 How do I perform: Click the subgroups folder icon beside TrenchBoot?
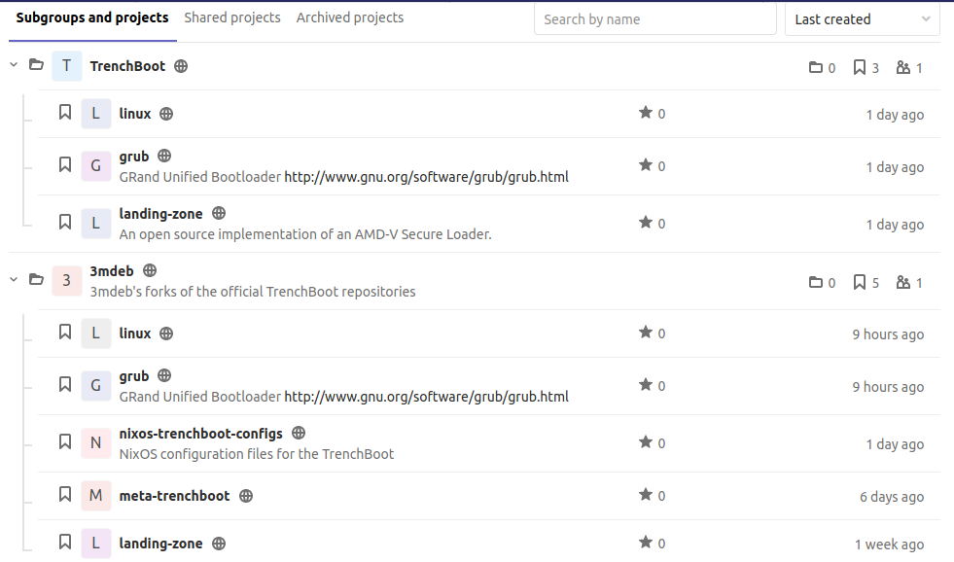[36, 64]
